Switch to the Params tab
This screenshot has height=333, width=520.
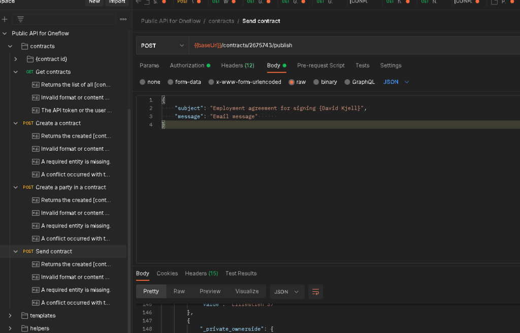[x=149, y=65]
